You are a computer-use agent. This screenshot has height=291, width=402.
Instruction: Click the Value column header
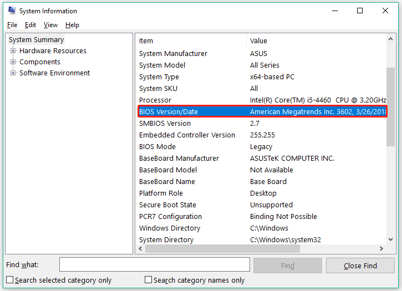click(317, 41)
